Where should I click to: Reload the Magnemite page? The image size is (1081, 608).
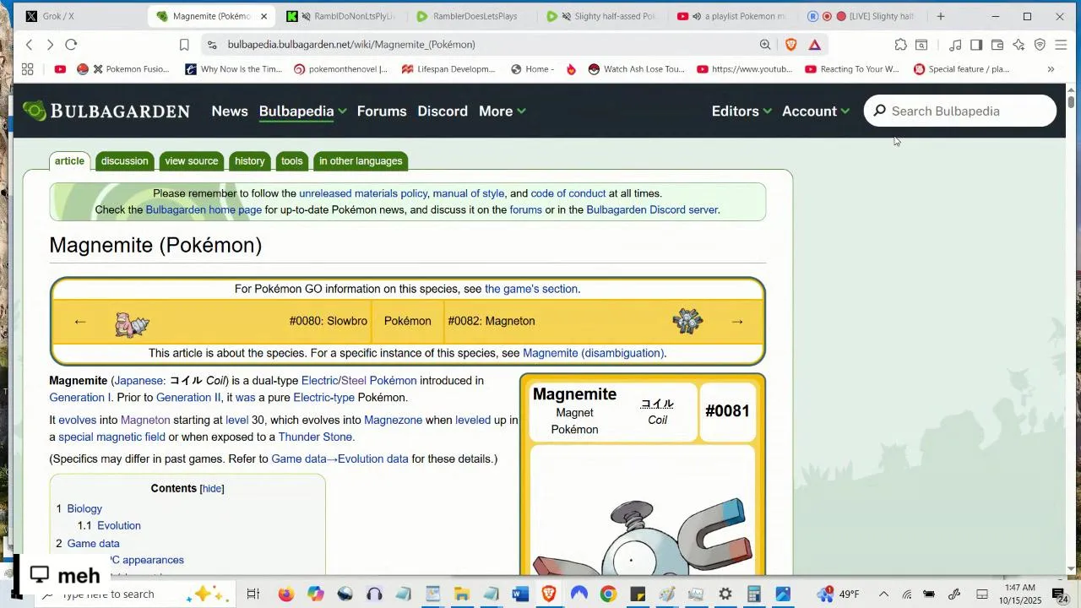tap(71, 45)
